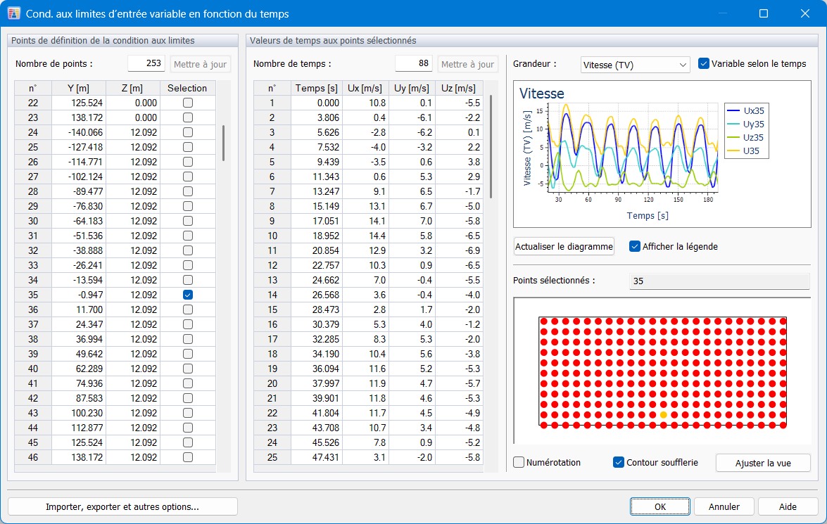This screenshot has width=827, height=524.
Task: Tick the Selection checkbox for point 30
Action: [188, 221]
